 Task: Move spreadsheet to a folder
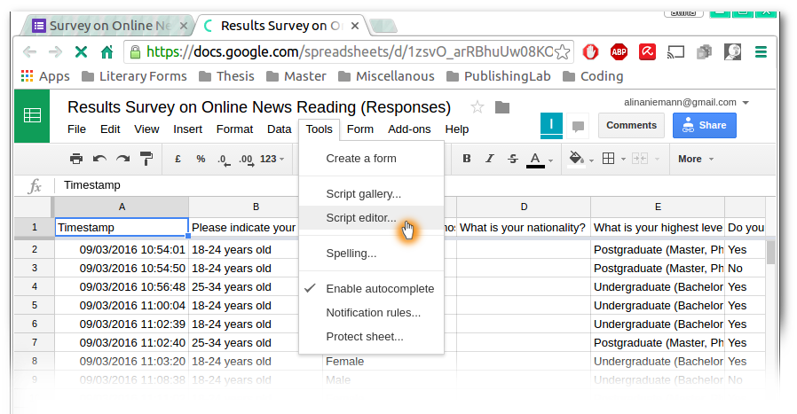(x=502, y=107)
